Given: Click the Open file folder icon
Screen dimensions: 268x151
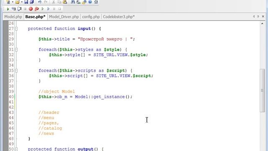Looking at the screenshot, I should point(17,2).
